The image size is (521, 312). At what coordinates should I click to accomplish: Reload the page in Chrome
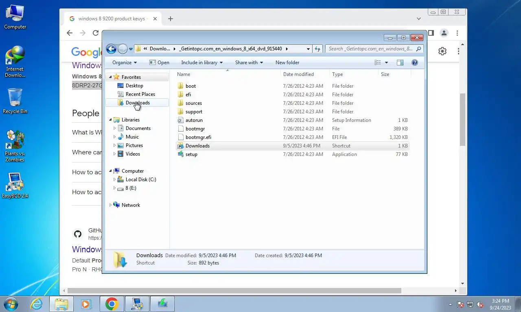tap(96, 33)
